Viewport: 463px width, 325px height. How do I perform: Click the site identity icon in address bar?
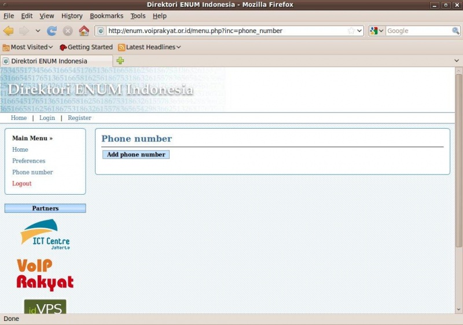click(101, 31)
